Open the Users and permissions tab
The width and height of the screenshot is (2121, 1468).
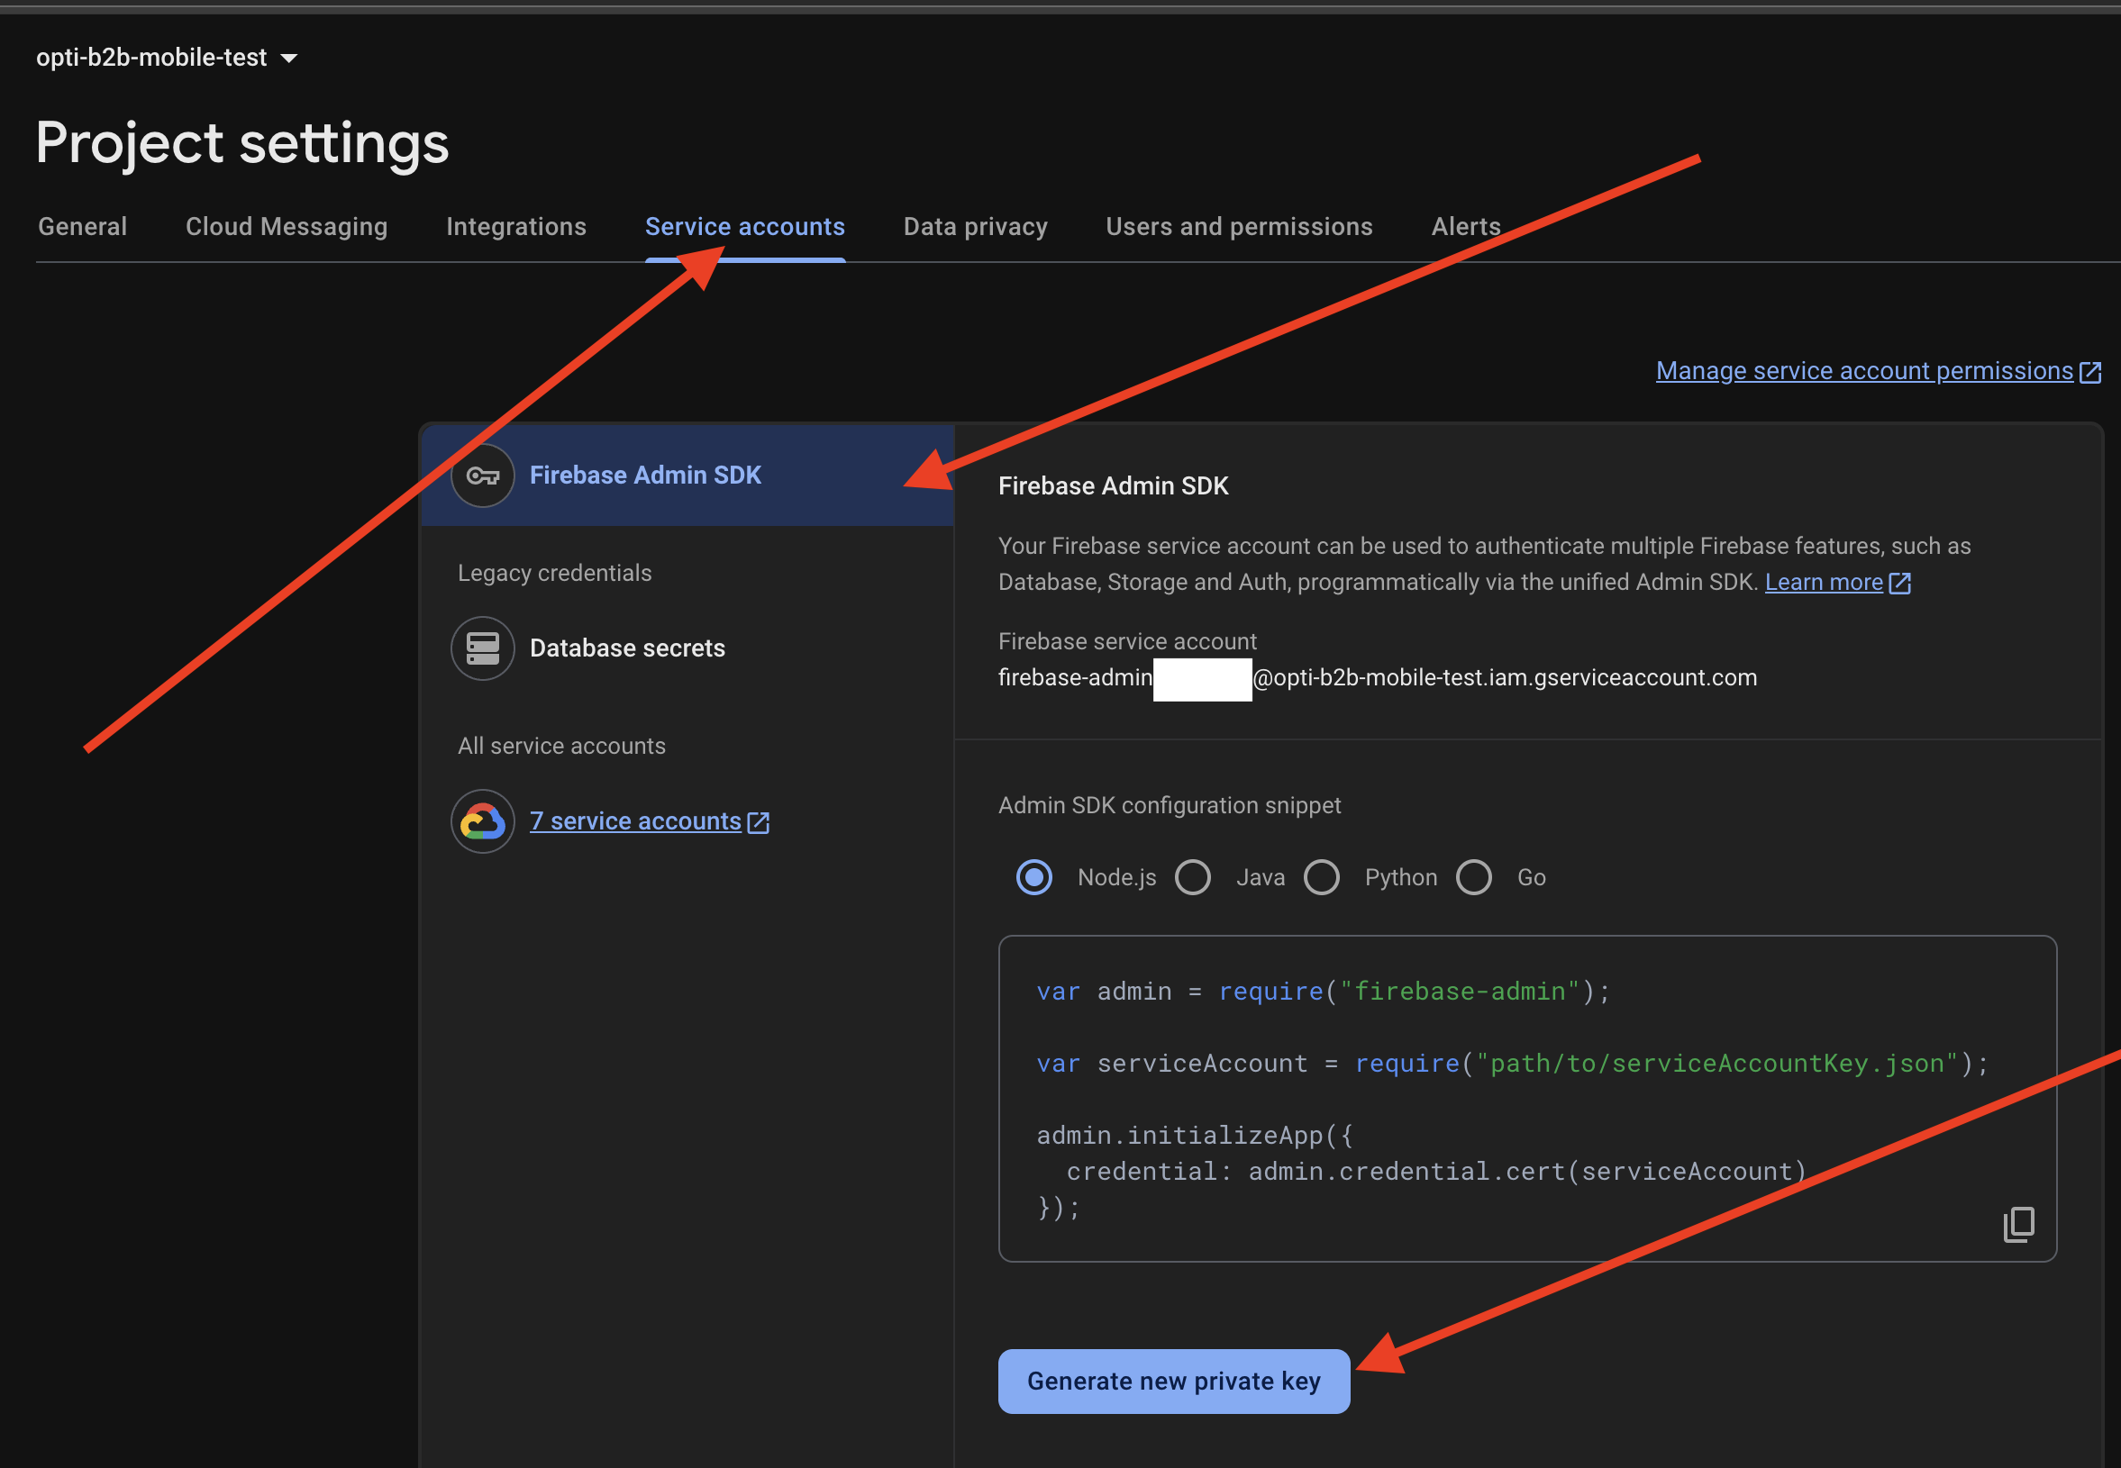pyautogui.click(x=1239, y=226)
